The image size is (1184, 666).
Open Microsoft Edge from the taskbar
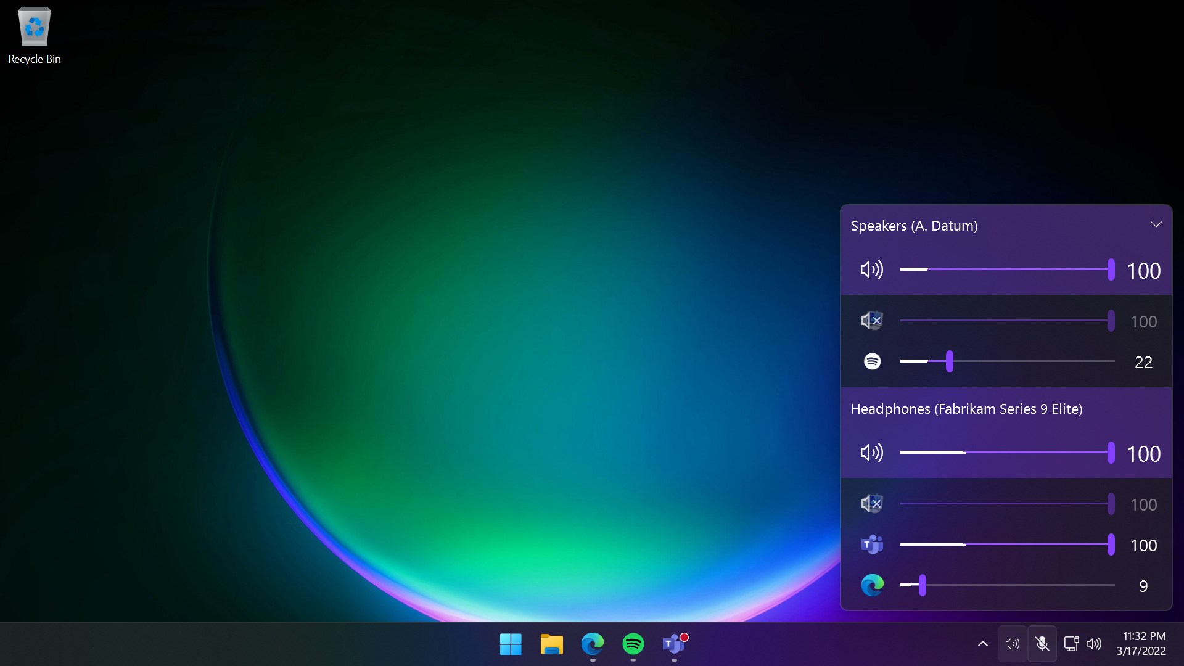click(593, 644)
